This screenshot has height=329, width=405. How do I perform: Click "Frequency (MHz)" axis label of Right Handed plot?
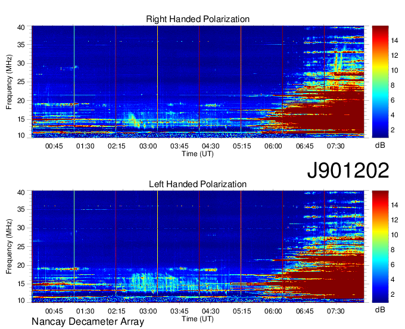(9, 82)
